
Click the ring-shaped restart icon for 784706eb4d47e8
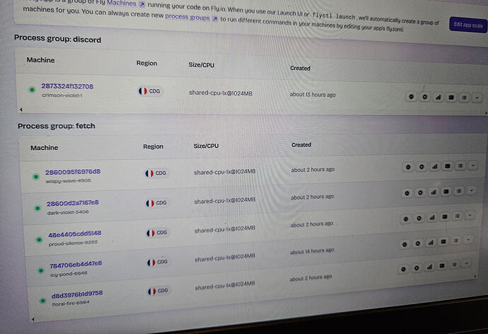pos(418,243)
